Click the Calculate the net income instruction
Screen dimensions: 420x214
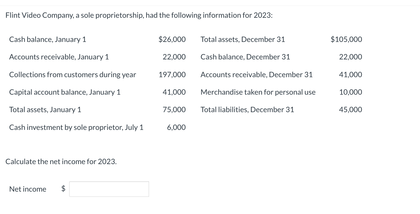(61, 162)
